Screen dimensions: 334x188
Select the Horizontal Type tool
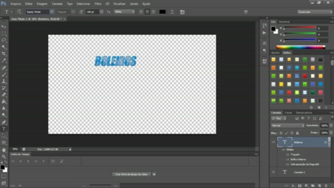click(x=4, y=129)
